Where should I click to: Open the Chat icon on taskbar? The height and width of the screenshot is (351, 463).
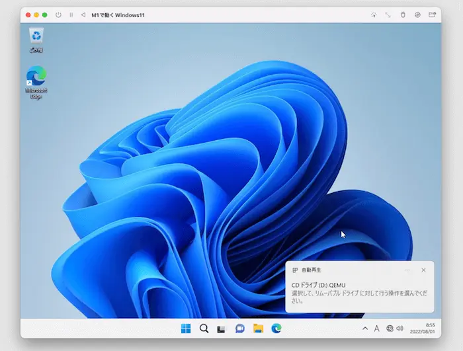(x=239, y=329)
